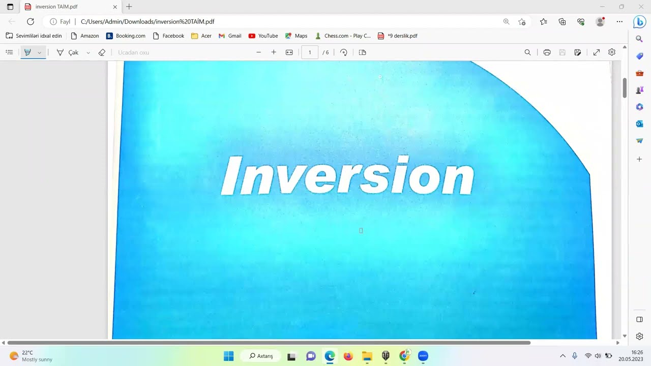This screenshot has width=651, height=366.
Task: Open the Gmail bookmark
Action: point(230,36)
